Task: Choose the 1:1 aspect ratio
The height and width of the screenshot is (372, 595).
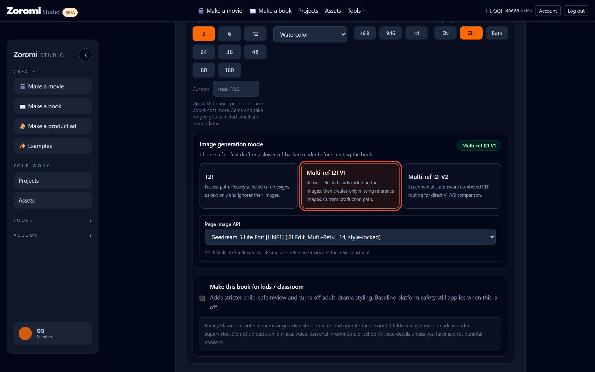Action: (416, 33)
